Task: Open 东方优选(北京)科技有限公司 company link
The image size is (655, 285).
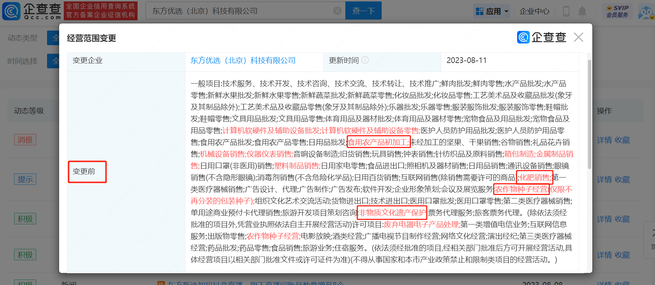Action: pos(243,60)
